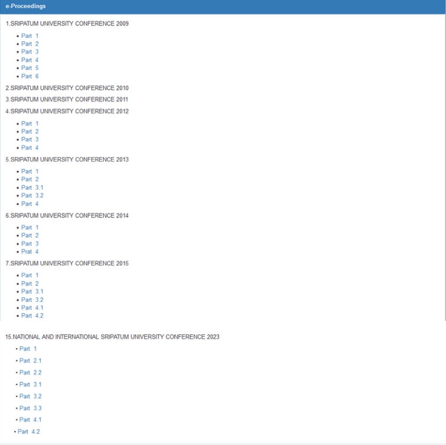Screen dimensions: 446x445
Task: Open Part 3.3 of Conference 2023
Action: 31,408
